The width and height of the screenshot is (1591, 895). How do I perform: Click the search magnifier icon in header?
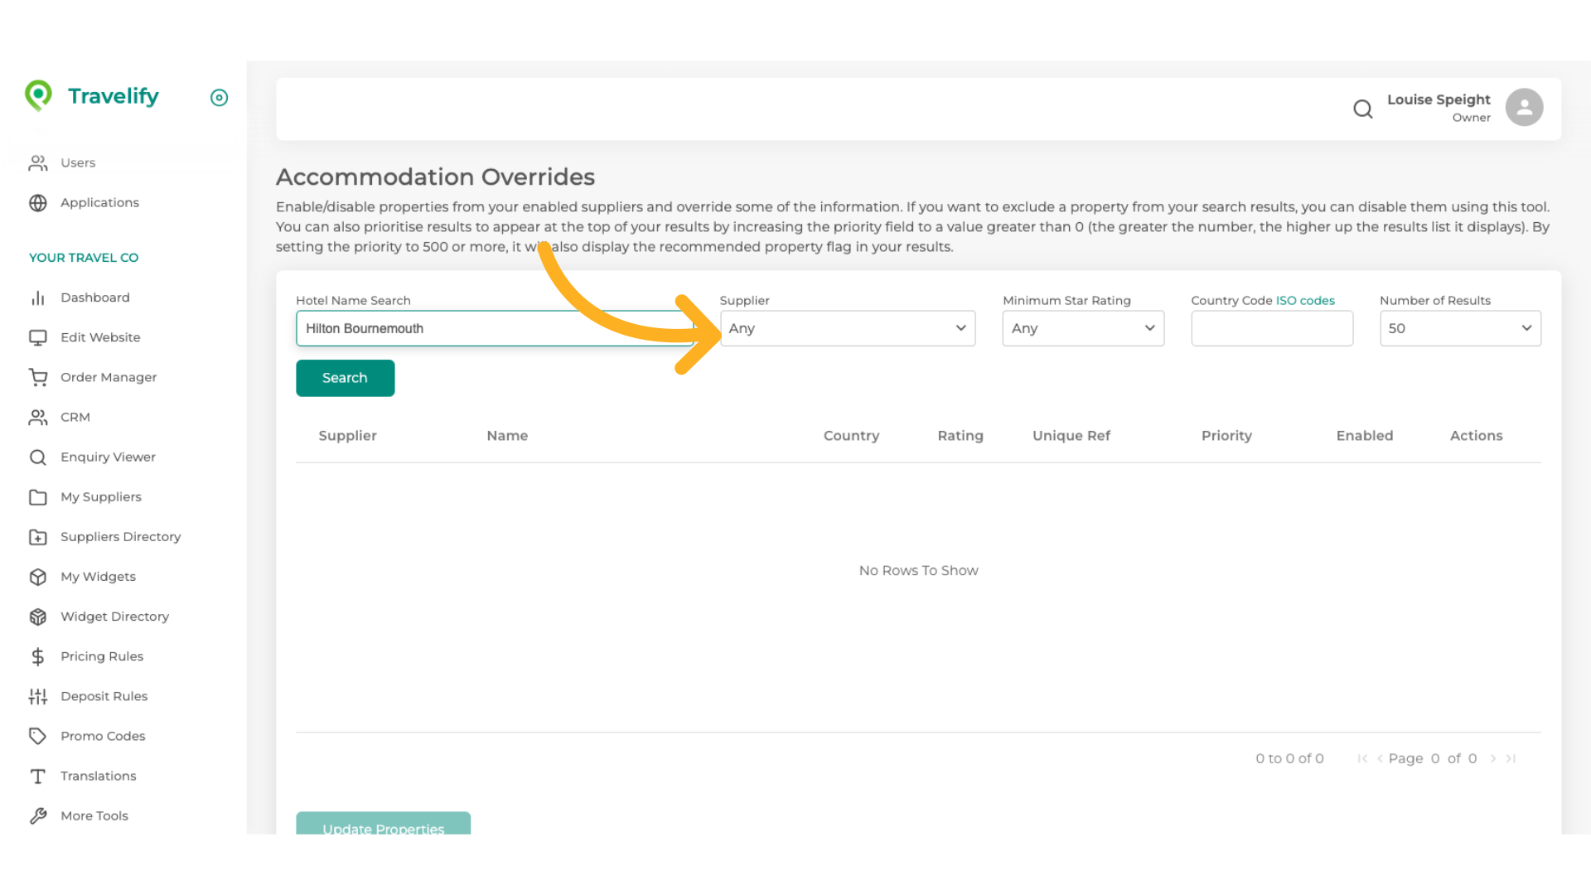click(1362, 109)
